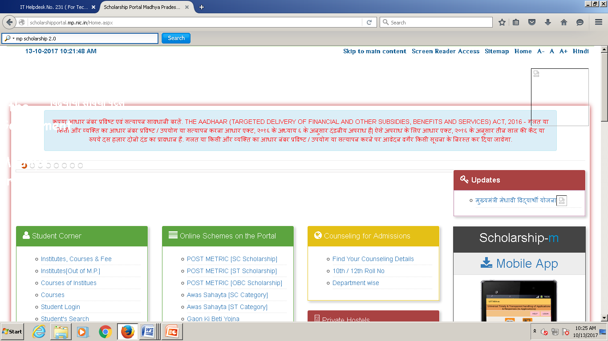Open the Student Login link
This screenshot has height=341, width=608.
pos(61,307)
